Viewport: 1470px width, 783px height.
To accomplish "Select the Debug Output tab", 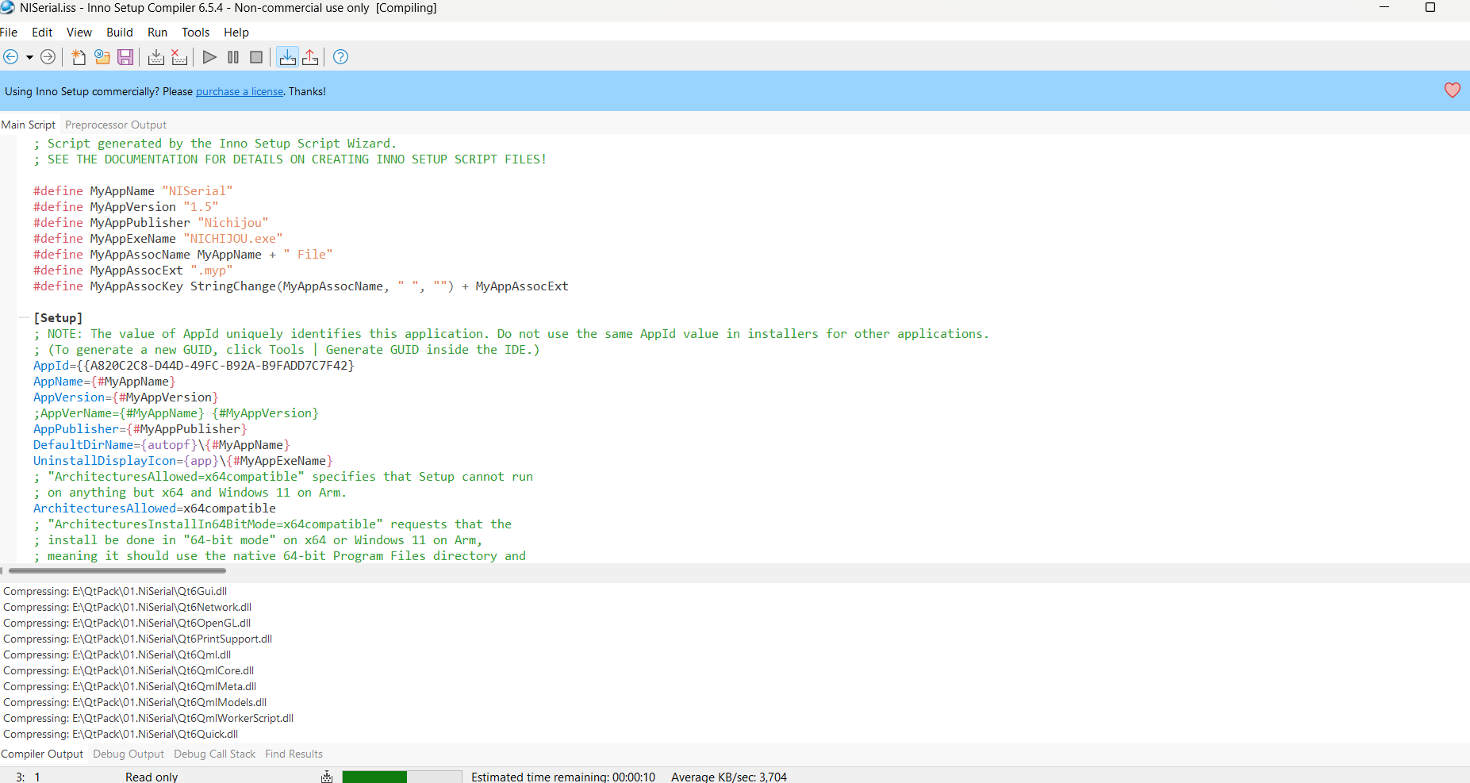I will tap(129, 754).
